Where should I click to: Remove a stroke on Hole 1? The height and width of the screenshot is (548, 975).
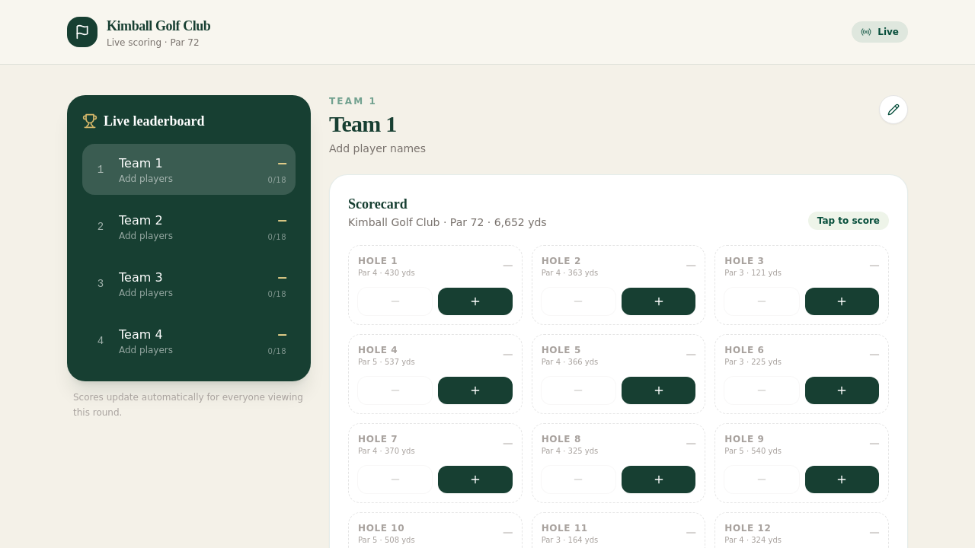(395, 301)
